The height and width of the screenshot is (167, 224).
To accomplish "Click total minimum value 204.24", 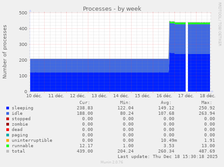I will coord(125,151).
